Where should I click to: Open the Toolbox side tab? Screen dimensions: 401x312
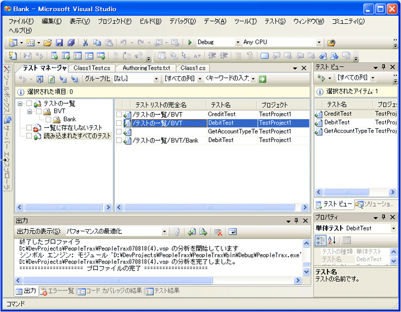[x=7, y=89]
